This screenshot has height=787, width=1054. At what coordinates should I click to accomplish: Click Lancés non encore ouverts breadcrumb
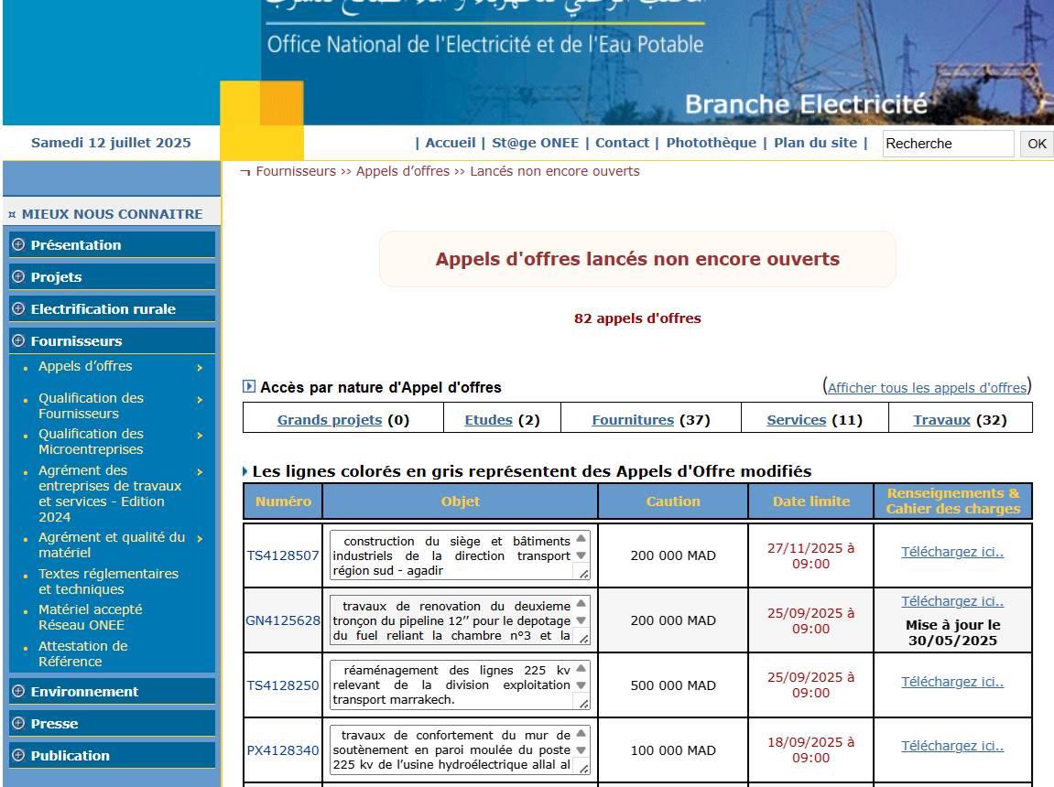[x=555, y=171]
